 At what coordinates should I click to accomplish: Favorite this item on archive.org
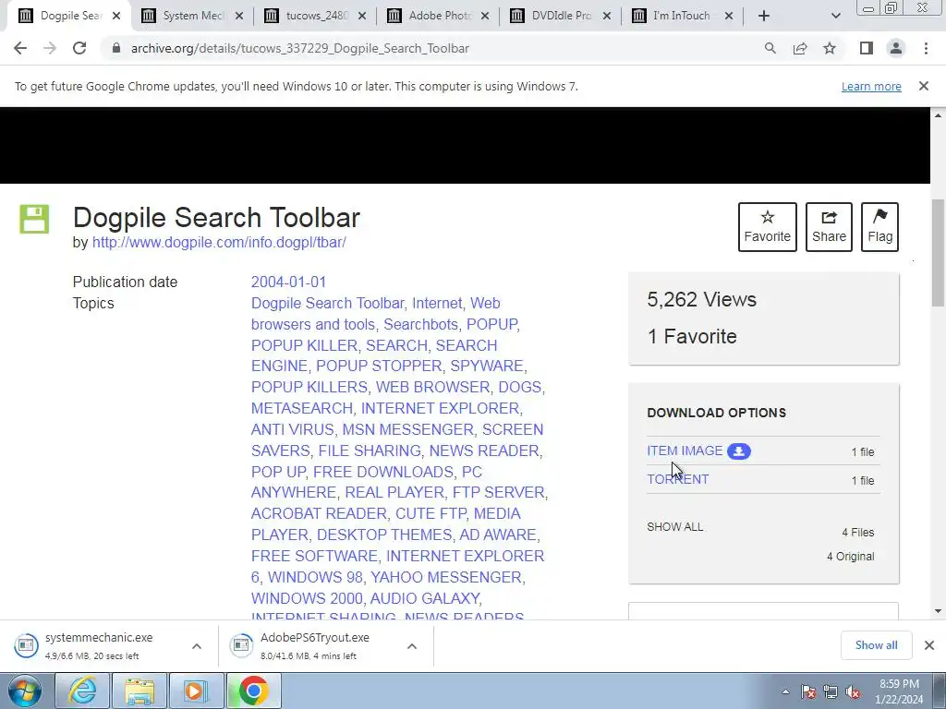pyautogui.click(x=767, y=227)
